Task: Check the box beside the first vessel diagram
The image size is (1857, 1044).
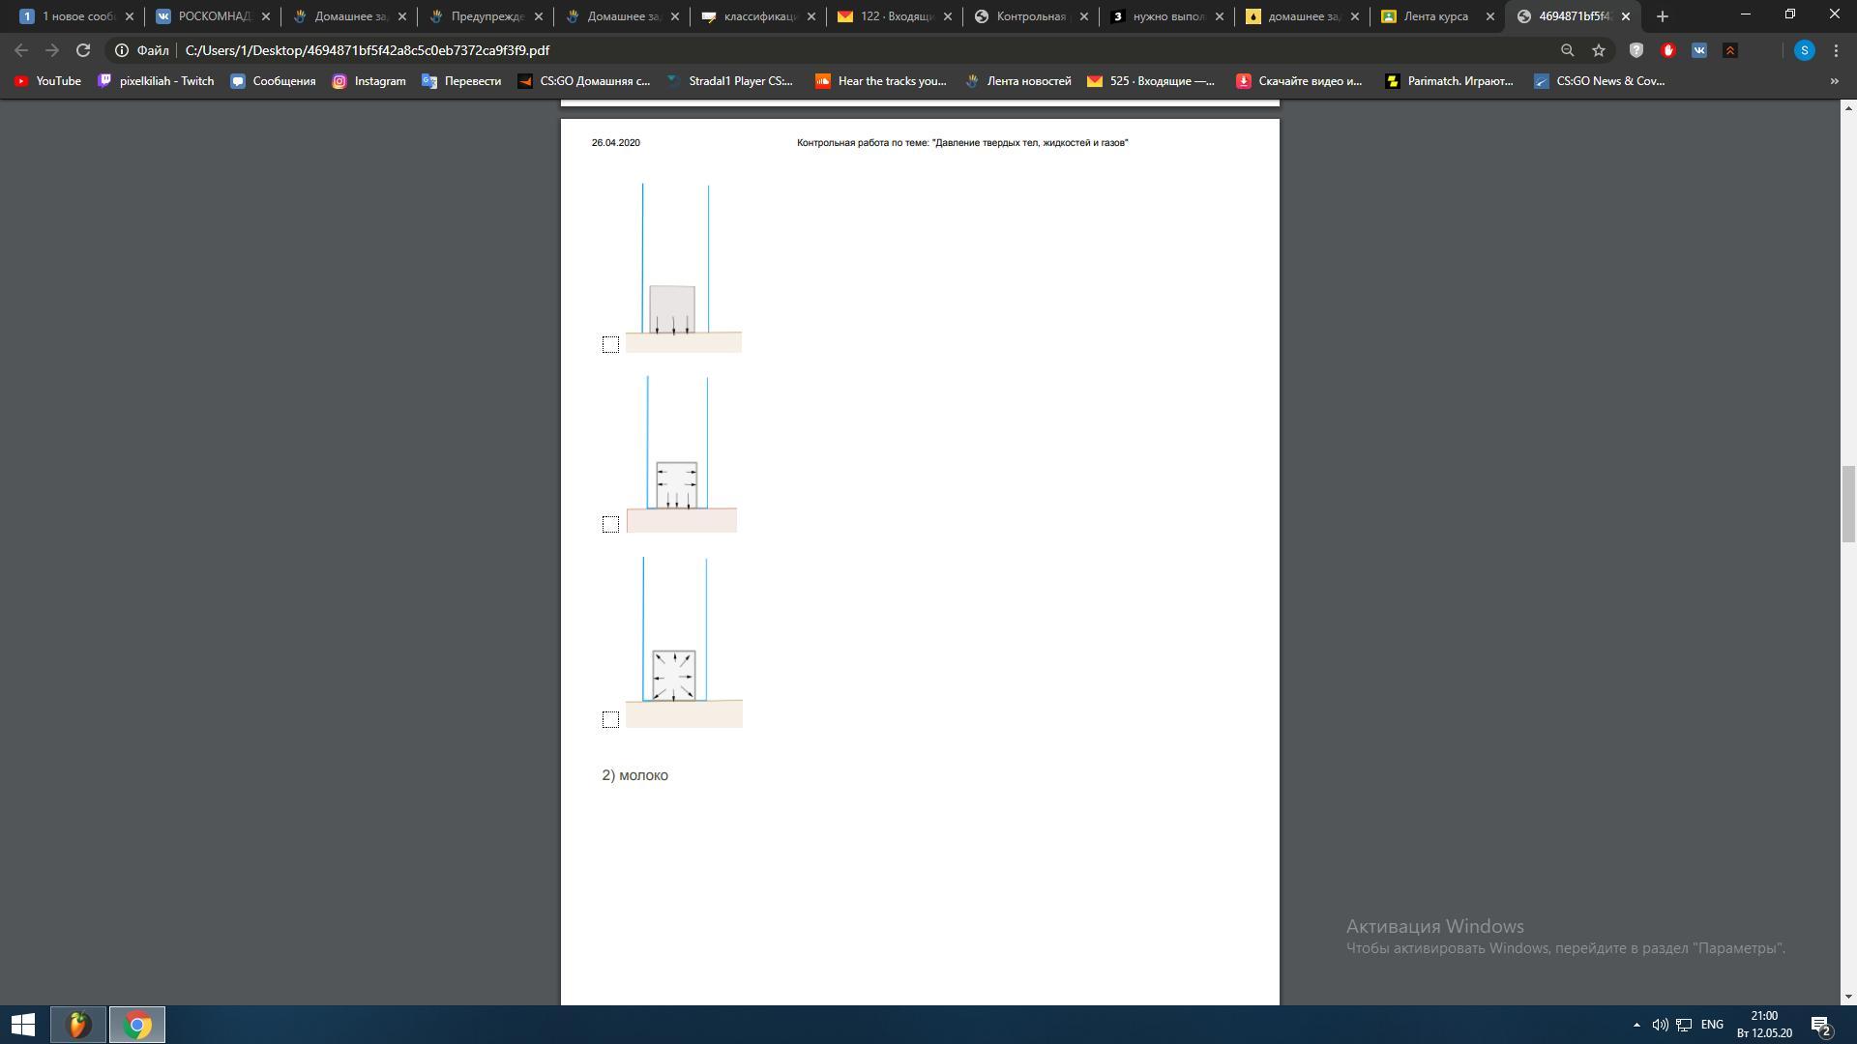Action: (610, 344)
